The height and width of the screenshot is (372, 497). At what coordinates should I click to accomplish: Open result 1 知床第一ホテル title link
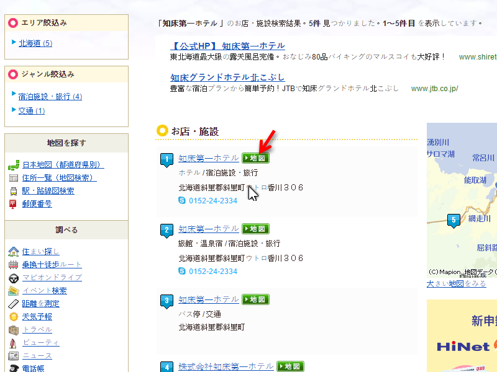pyautogui.click(x=209, y=158)
